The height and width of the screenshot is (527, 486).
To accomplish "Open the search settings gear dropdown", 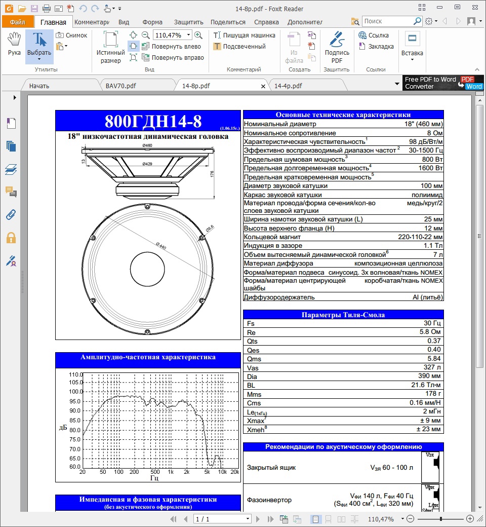I will click(431, 21).
